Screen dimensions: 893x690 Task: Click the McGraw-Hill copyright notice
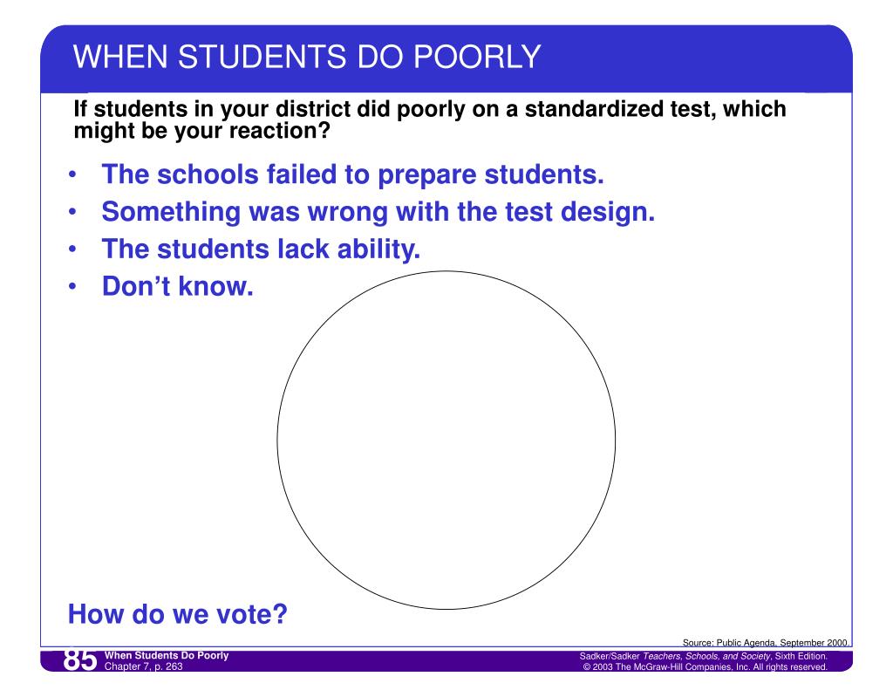(x=705, y=666)
